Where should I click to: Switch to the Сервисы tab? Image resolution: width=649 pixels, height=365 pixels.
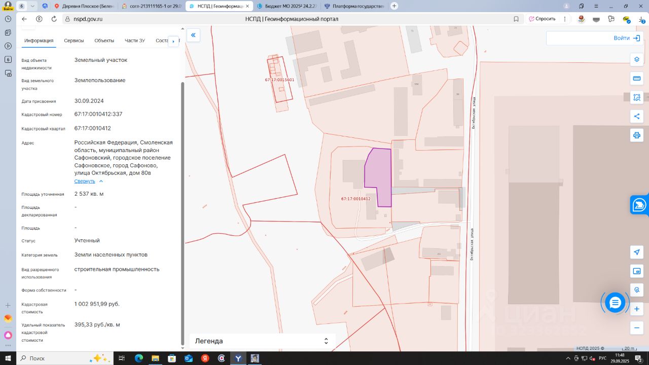[74, 41]
